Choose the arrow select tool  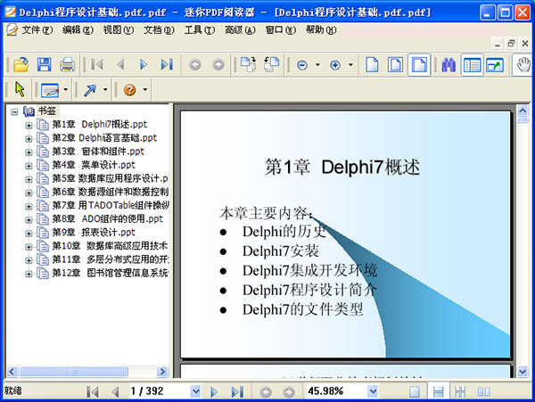click(20, 90)
